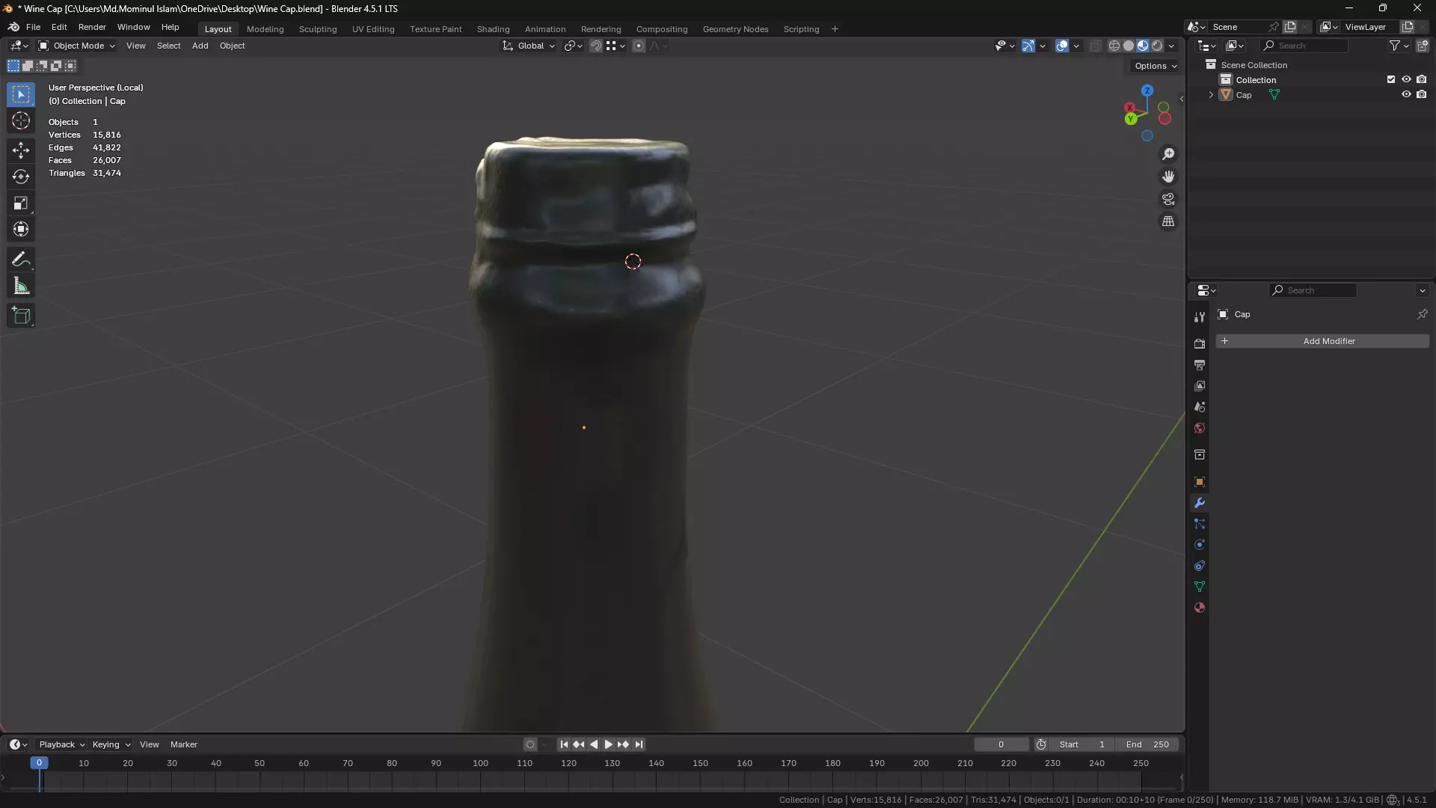Open the Object Constraints properties tab
Screen dimensions: 1436x808
1200,566
